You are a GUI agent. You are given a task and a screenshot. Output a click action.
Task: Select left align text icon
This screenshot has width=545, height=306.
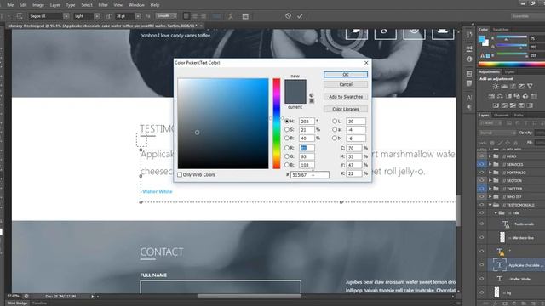186,16
